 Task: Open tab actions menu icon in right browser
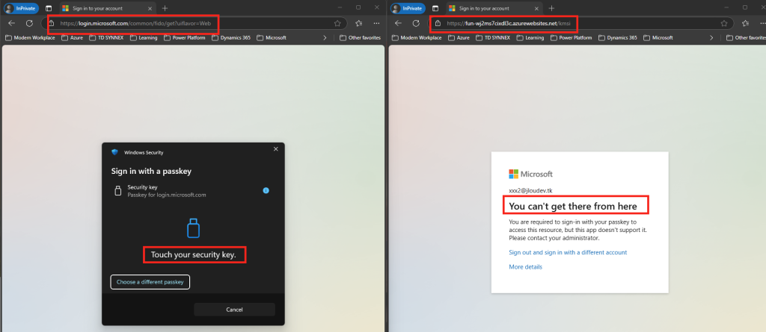(x=435, y=8)
